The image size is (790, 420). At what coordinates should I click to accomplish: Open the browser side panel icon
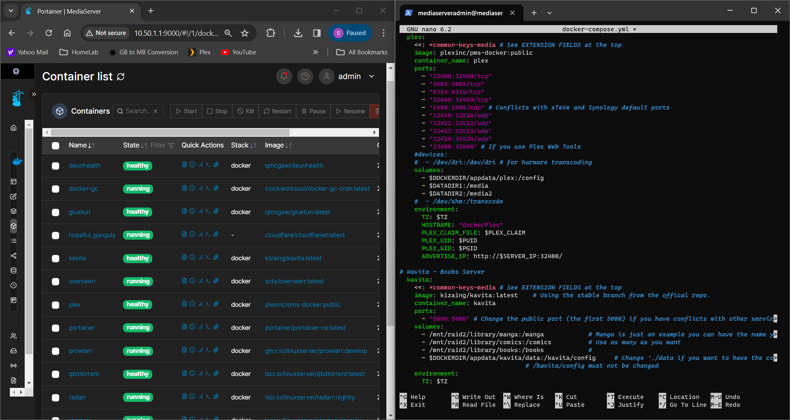317,33
